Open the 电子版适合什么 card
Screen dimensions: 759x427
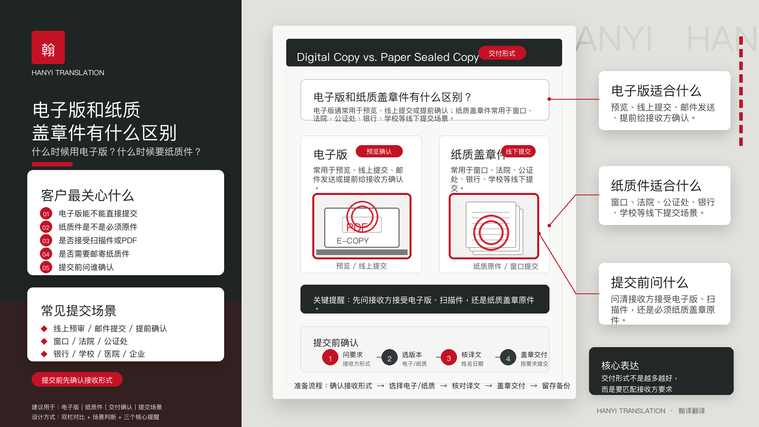(665, 100)
